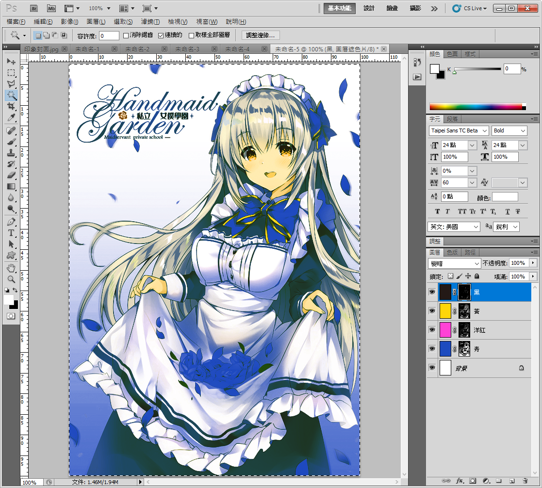The height and width of the screenshot is (488, 542).
Task: Open the CS Live dropdown
Action: 470,8
